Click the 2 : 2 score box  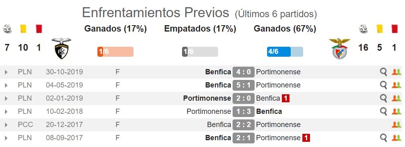pos(243,125)
